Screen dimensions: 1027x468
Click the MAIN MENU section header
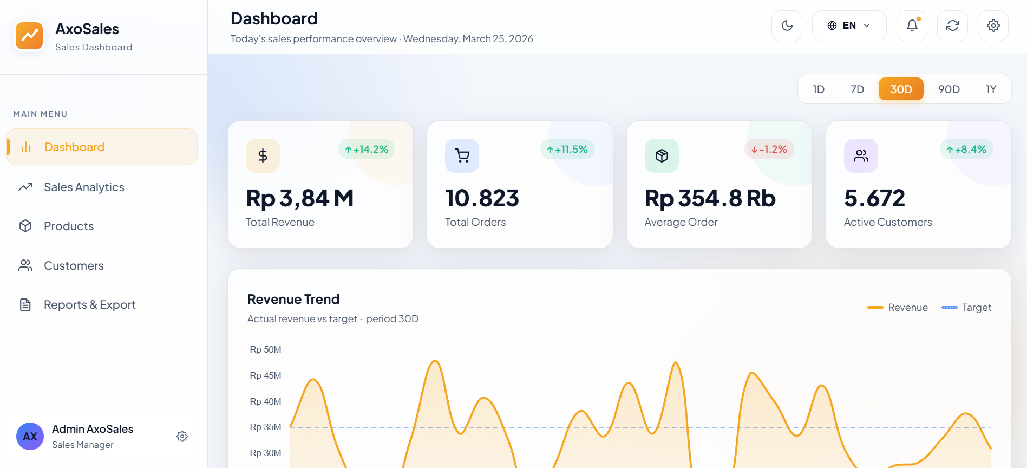click(x=40, y=114)
